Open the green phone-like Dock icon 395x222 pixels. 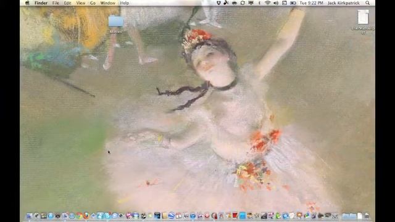(278, 216)
